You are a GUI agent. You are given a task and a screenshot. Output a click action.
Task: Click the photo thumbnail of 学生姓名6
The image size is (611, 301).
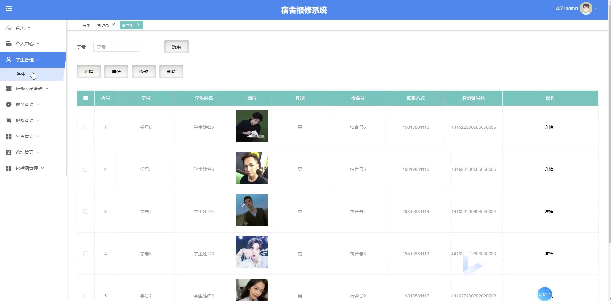[x=252, y=126]
